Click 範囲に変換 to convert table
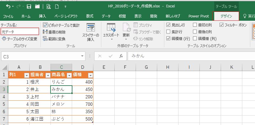The width and height of the screenshot is (255, 125). tap(45, 39)
